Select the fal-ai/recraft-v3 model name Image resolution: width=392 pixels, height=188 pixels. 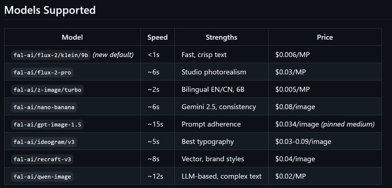point(43,159)
